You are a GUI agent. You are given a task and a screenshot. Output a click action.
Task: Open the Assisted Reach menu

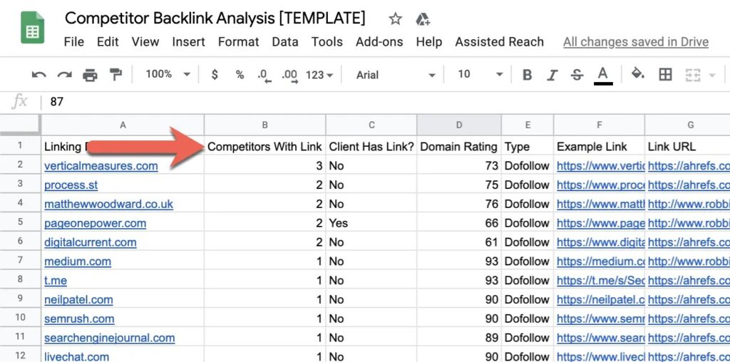coord(500,42)
